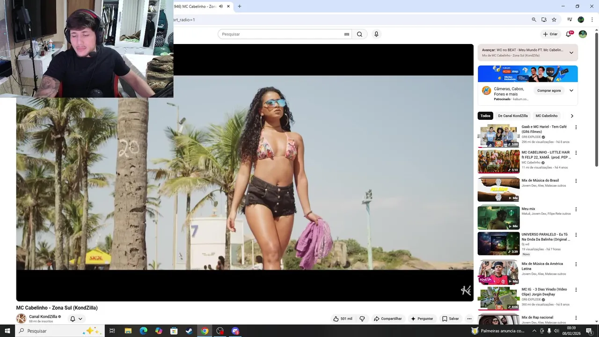
Task: Select the Todos filter chip
Action: tap(485, 116)
